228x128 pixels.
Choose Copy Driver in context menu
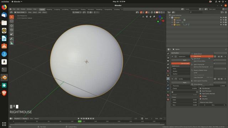(202, 56)
